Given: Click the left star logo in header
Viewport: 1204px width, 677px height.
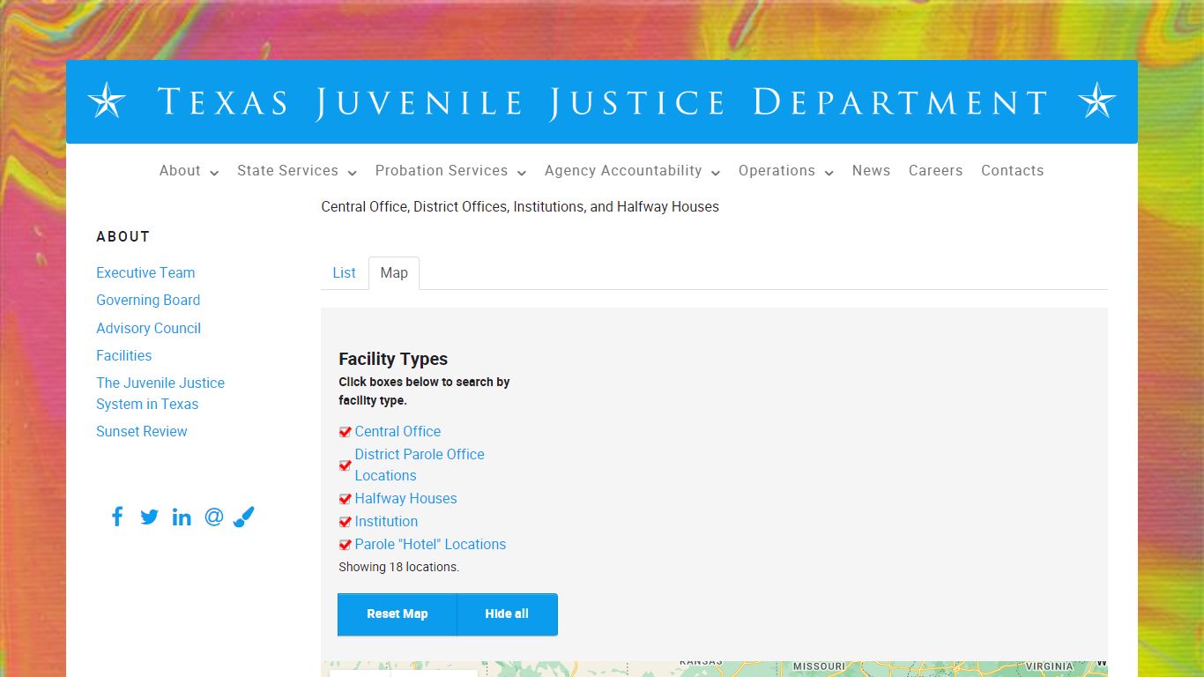Looking at the screenshot, I should click(x=107, y=100).
